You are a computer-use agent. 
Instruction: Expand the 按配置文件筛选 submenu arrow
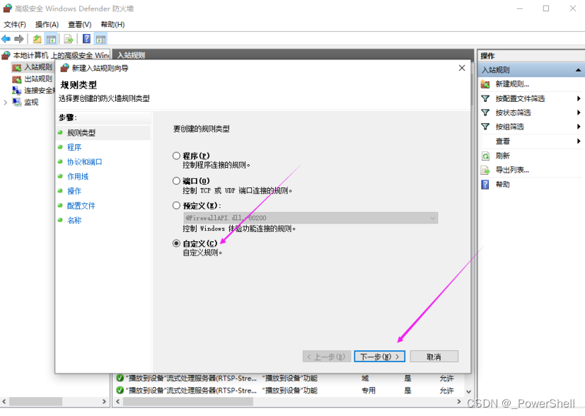click(579, 98)
